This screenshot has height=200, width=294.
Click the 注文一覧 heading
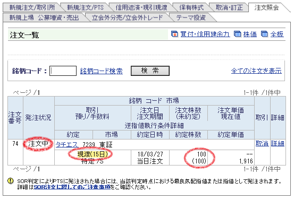24,35
